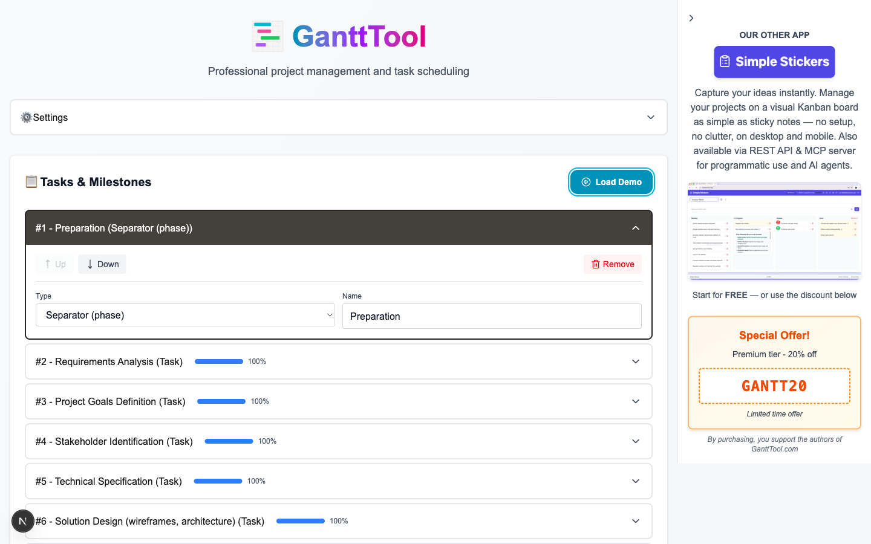The height and width of the screenshot is (544, 871).
Task: Open the Type dropdown showing Separator (phase)
Action: (x=185, y=315)
